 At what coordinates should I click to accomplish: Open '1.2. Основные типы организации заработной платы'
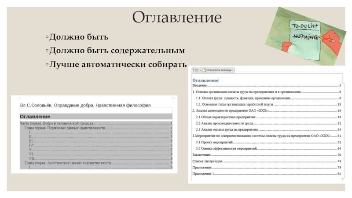268,104
